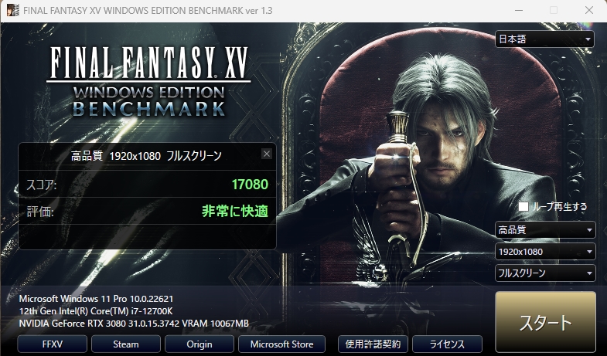View the 使用許諾契約 license agreement

tap(373, 344)
